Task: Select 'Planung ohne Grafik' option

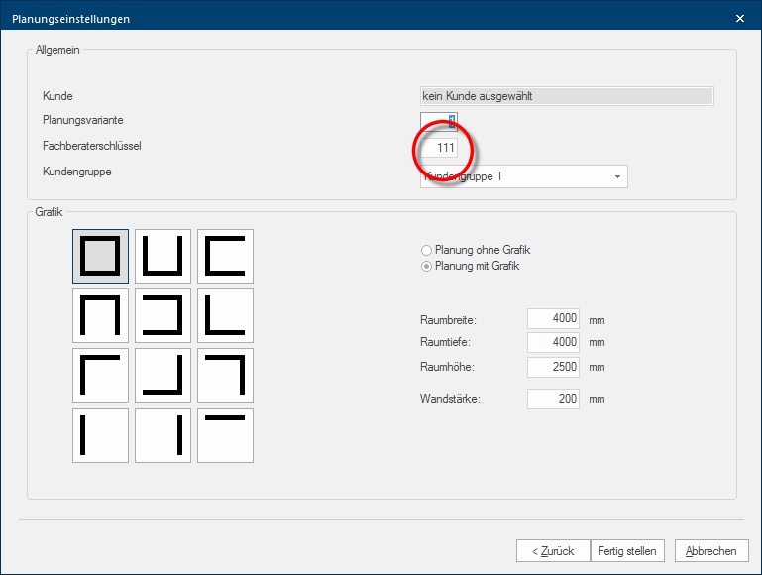Action: [x=427, y=251]
